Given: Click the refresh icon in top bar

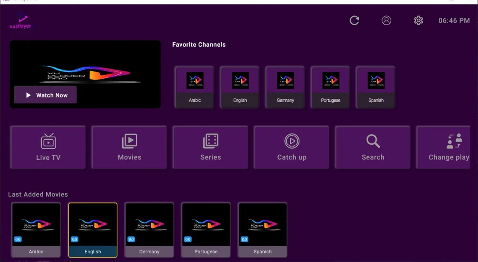Looking at the screenshot, I should (x=354, y=21).
